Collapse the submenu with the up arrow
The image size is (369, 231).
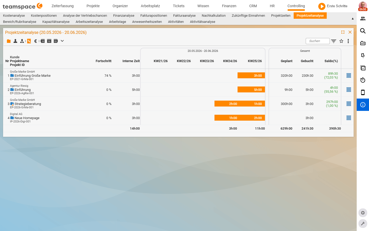(353, 18)
